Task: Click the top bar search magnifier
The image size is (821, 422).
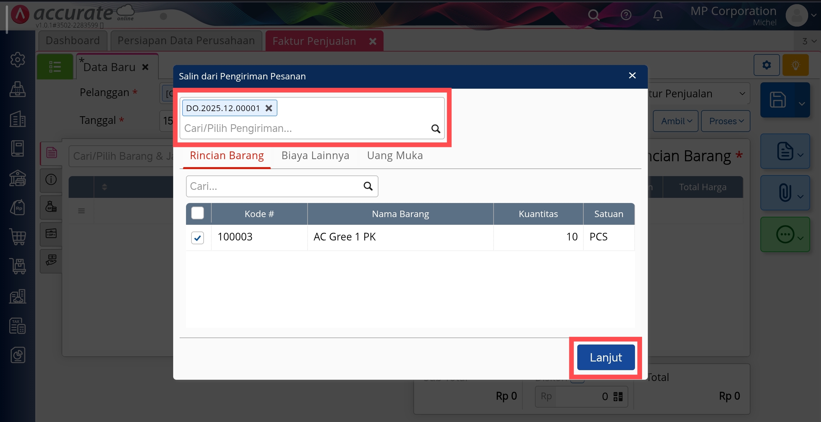Action: (594, 15)
